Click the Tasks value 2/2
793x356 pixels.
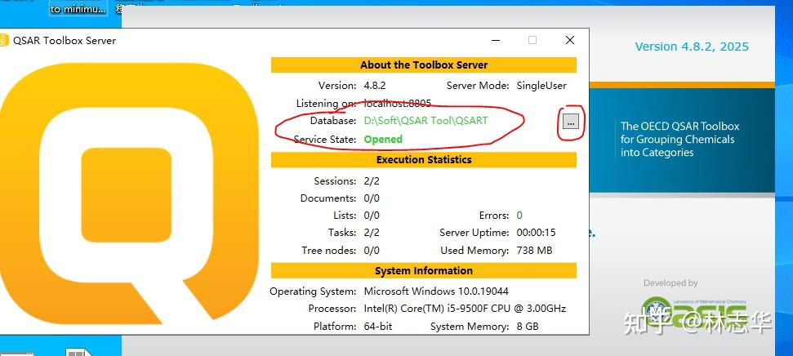372,233
